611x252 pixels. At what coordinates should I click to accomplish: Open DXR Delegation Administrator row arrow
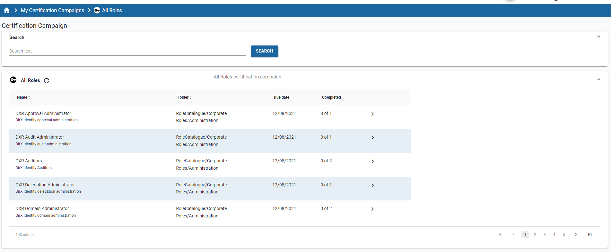[372, 185]
